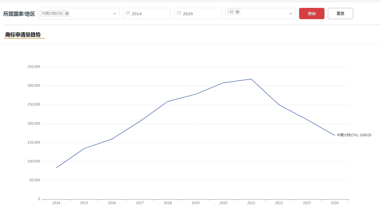Remove the 中国大陆(CN) tag
Viewport: 381px width, 210px height.
coord(67,14)
